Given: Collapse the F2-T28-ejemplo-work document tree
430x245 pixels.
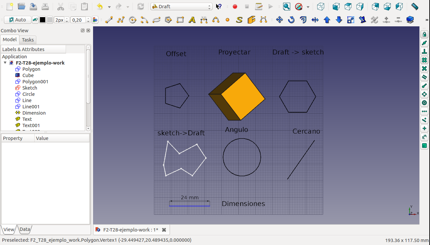Looking at the screenshot, I should [5, 63].
